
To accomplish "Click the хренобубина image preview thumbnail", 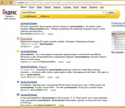I will click(118, 42).
